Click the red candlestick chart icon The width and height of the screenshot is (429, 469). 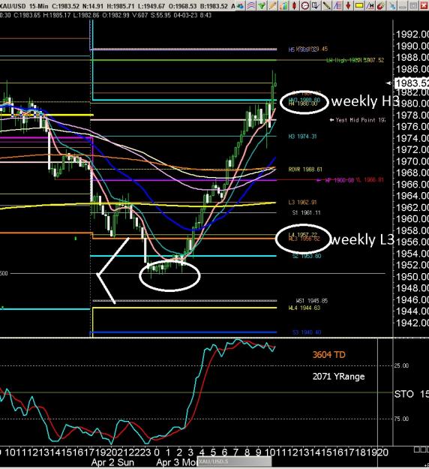tap(294, 5)
